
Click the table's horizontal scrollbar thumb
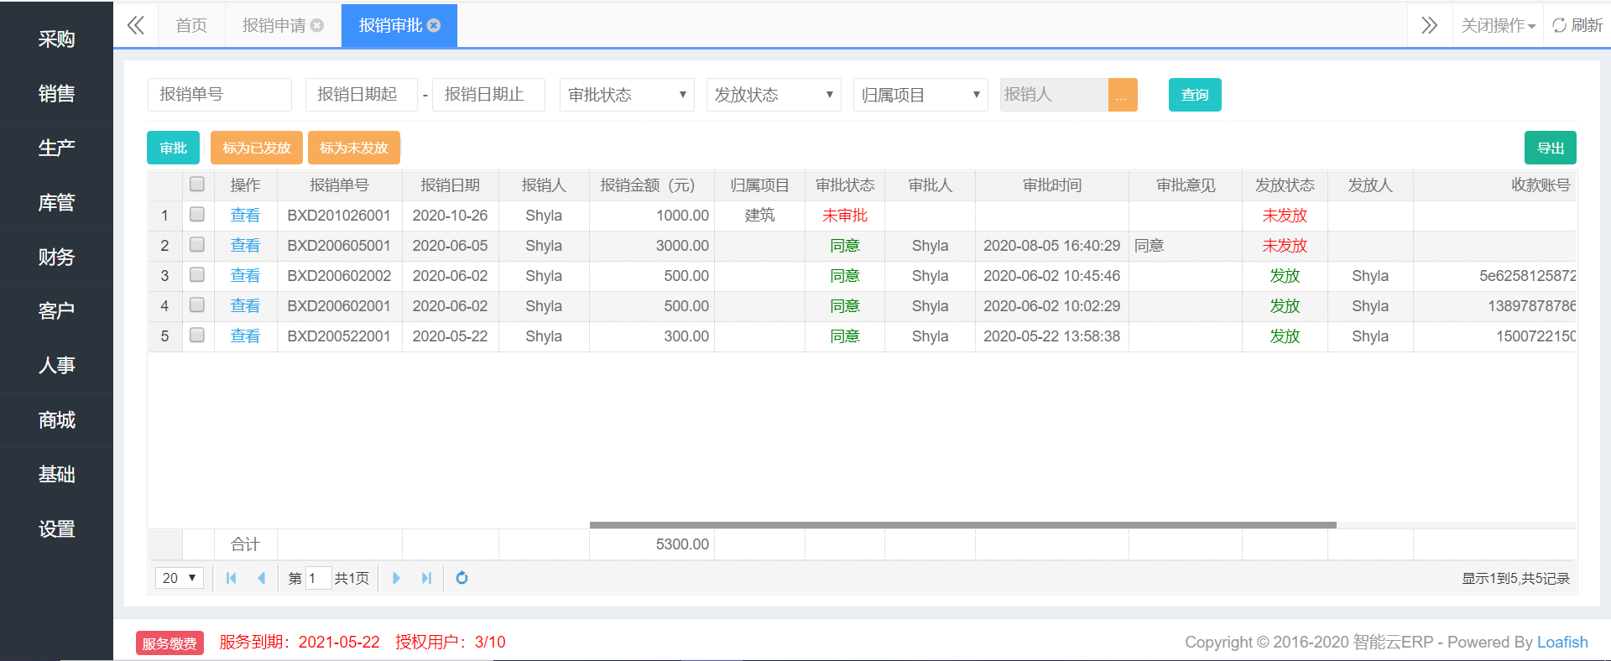point(963,525)
